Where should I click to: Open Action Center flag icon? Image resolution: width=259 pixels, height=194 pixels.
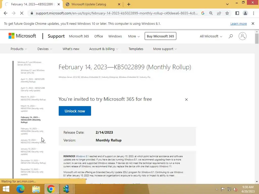(223, 189)
